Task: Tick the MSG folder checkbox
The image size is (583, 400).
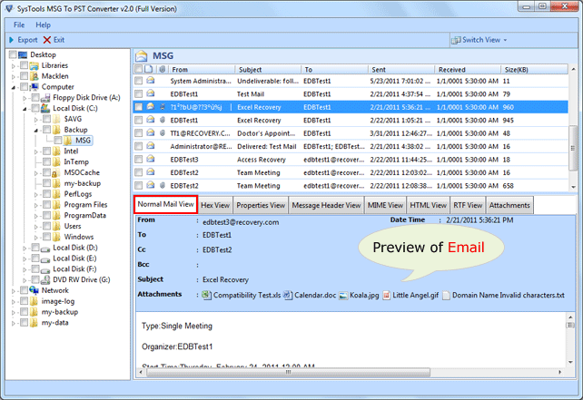Action: pos(58,141)
